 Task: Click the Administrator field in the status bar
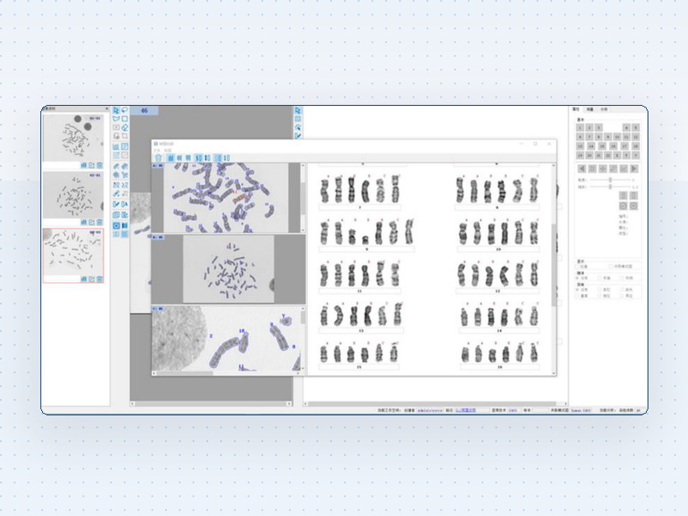[x=429, y=410]
